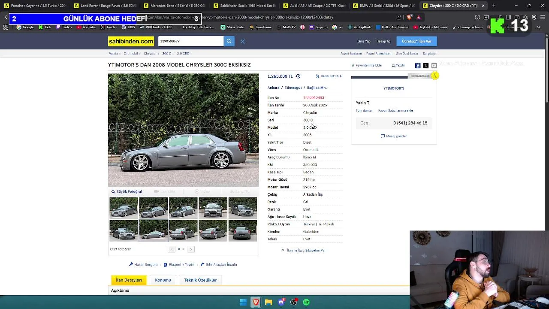Open the 3.0 CRD breadcrumb link
The width and height of the screenshot is (549, 309).
[183, 54]
